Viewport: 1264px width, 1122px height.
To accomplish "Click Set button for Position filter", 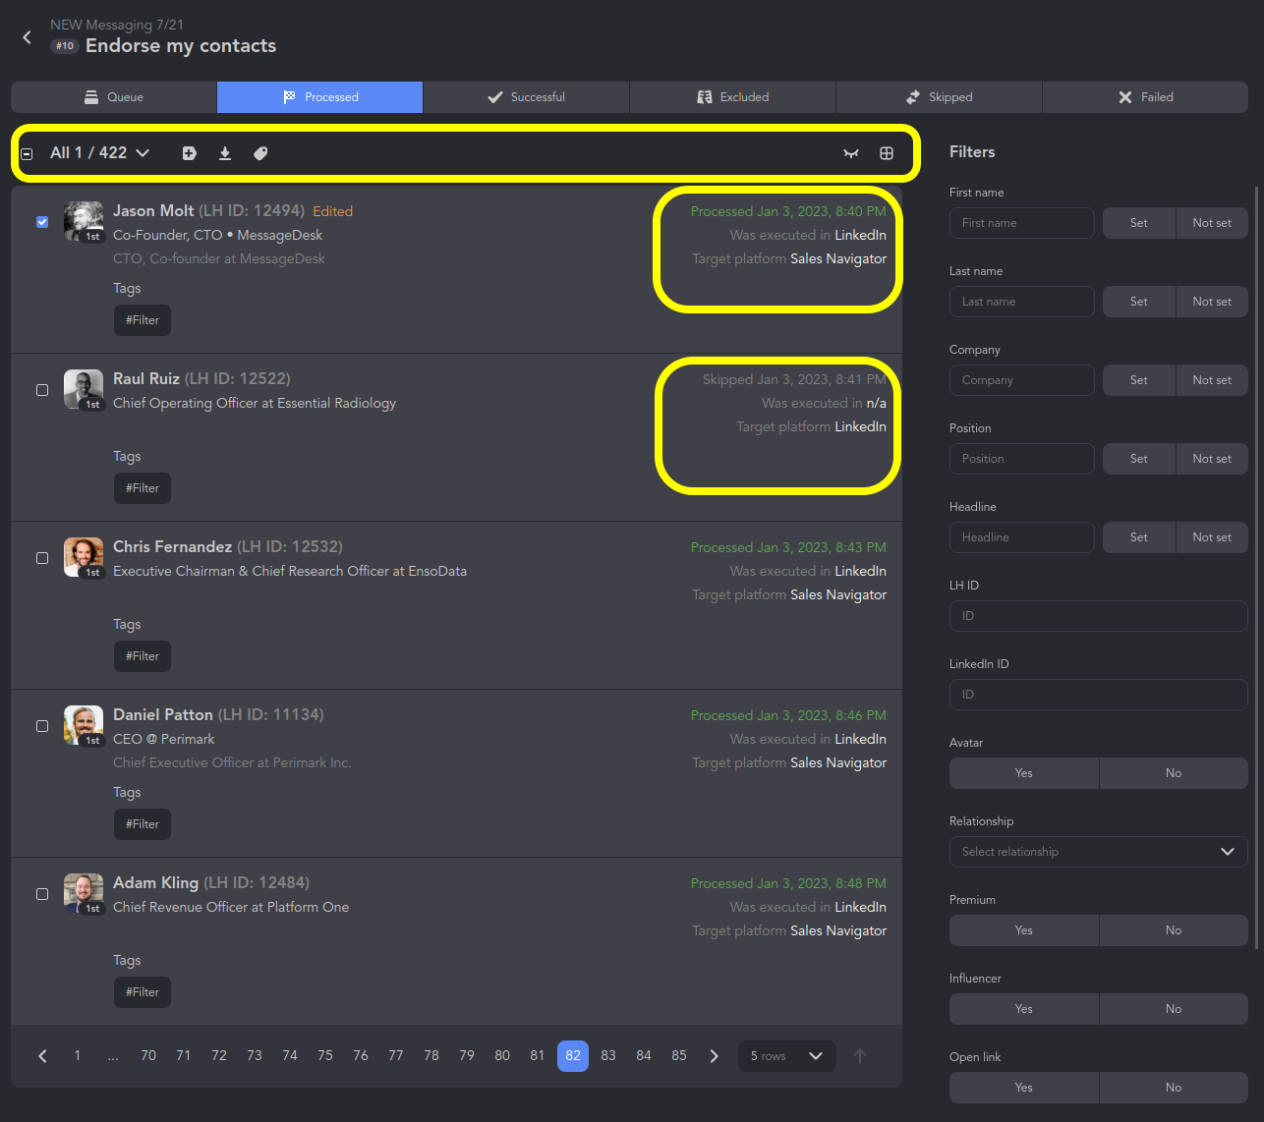I will coord(1139,459).
